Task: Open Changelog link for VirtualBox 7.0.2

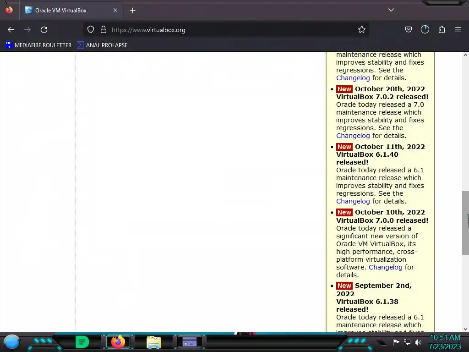Action: point(353,136)
